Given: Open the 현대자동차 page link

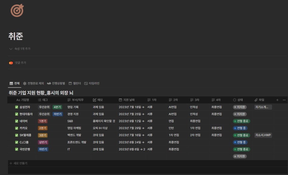Looking at the screenshot, I should [26, 114].
